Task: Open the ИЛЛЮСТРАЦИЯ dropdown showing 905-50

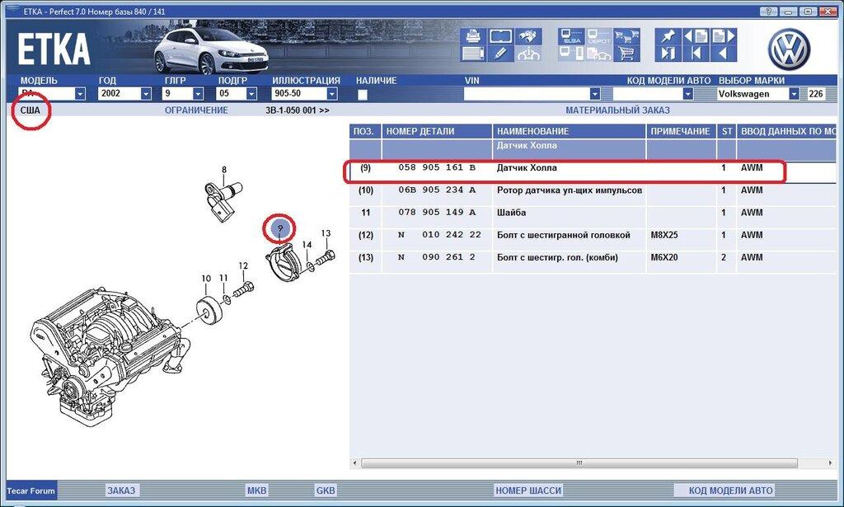Action: 332,94
